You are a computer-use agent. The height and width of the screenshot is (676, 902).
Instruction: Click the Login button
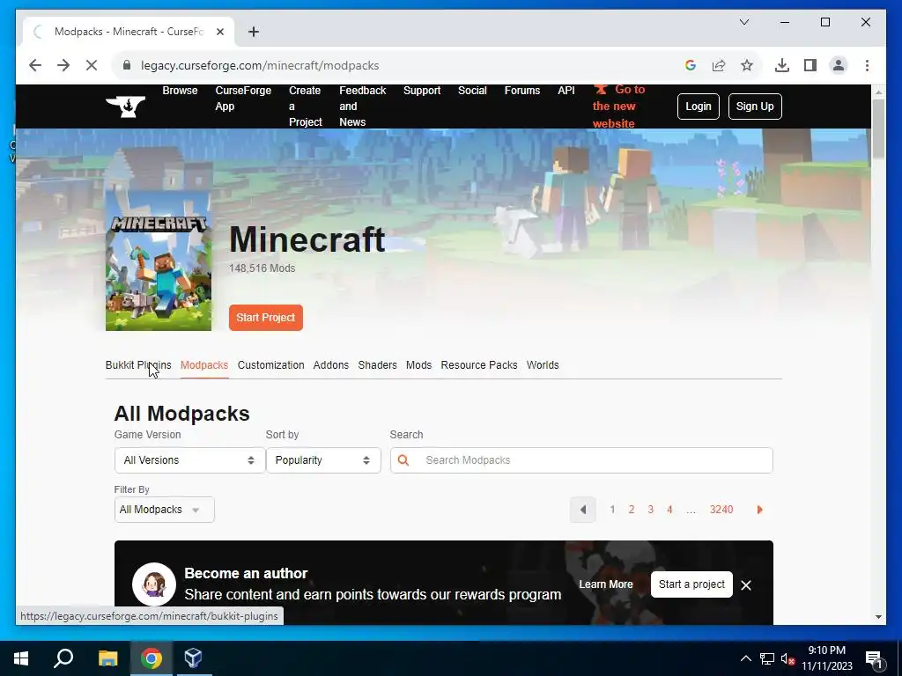point(699,107)
